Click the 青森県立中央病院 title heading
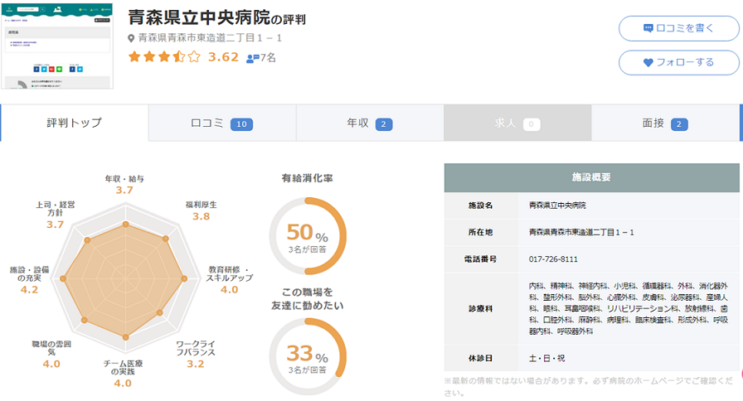Image resolution: width=743 pixels, height=401 pixels. [x=198, y=17]
